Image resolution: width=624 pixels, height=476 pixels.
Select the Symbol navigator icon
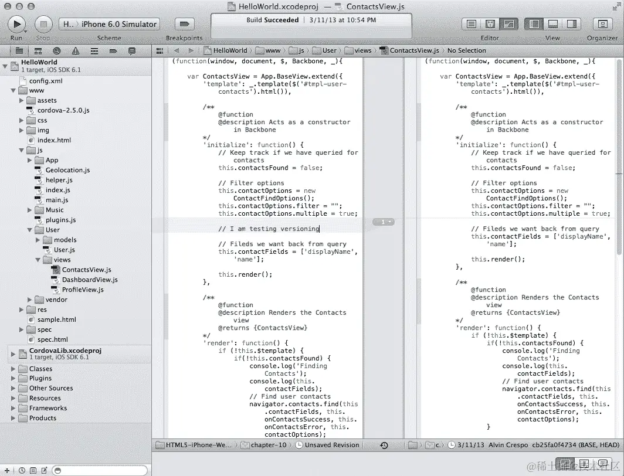tap(39, 51)
